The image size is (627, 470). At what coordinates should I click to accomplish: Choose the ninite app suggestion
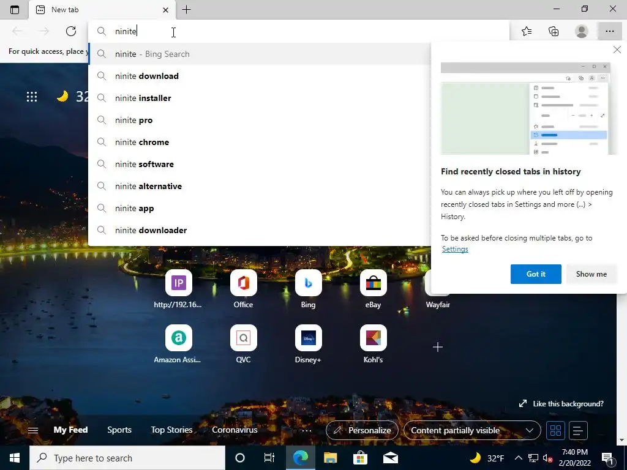coord(260,208)
